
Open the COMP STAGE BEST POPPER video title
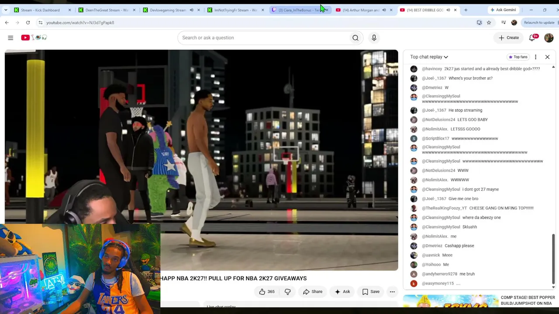(x=528, y=300)
